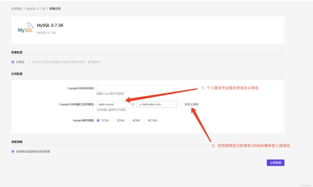Open the .c.methodot.com domain dropdown
The image size is (313, 187).
(156, 104)
